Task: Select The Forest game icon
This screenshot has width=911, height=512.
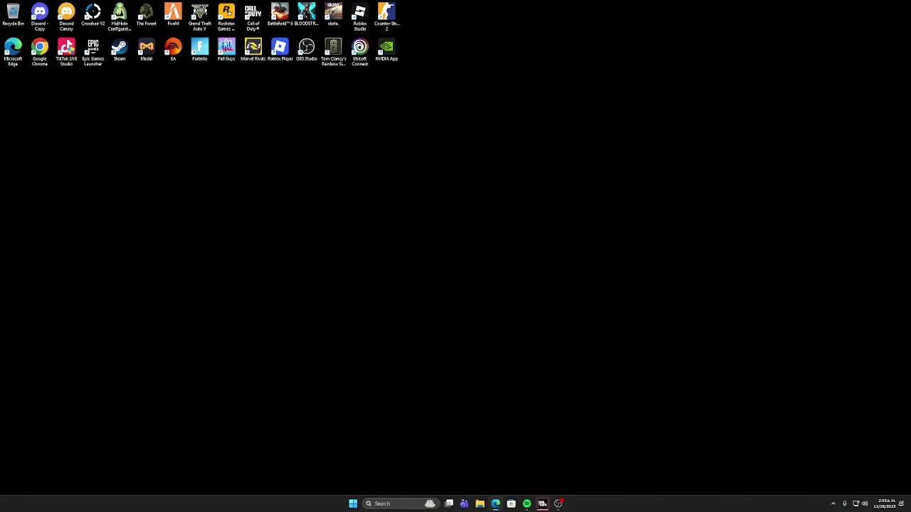Action: [x=146, y=16]
